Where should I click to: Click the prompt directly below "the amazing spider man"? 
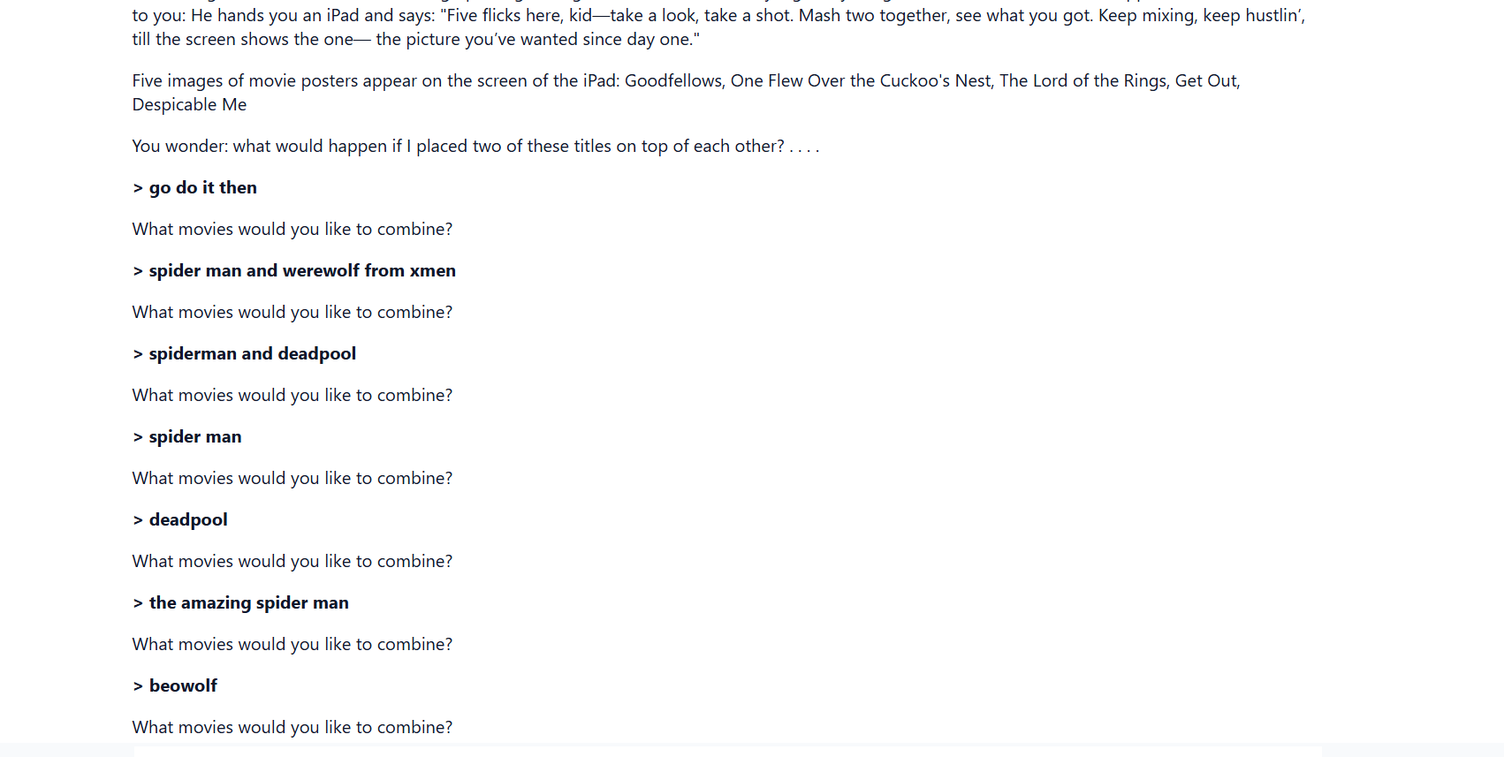point(292,645)
